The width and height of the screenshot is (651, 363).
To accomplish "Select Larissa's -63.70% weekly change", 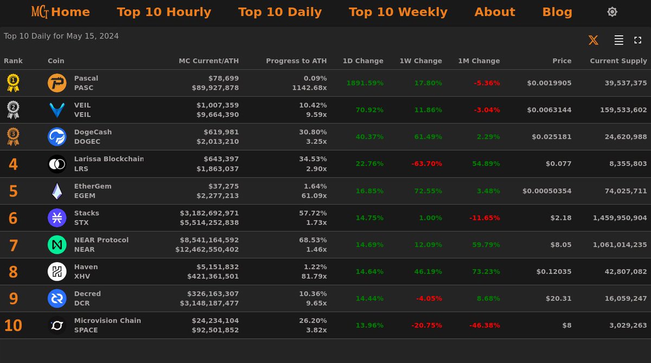I will click(x=426, y=164).
